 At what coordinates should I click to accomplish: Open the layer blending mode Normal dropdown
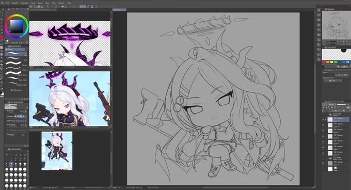pyautogui.click(x=332, y=104)
